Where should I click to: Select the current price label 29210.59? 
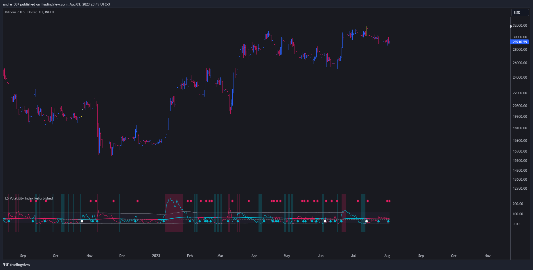click(519, 42)
